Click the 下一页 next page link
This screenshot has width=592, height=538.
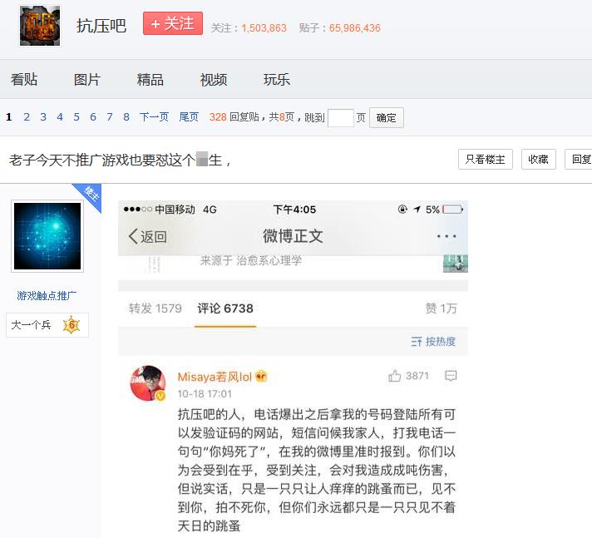tap(154, 117)
